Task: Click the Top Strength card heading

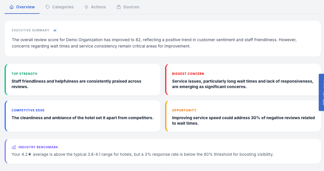Action: point(24,74)
